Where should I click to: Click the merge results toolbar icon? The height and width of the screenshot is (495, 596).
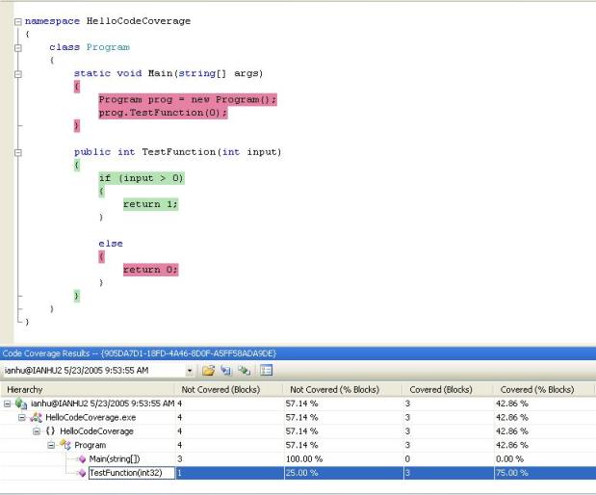(244, 371)
